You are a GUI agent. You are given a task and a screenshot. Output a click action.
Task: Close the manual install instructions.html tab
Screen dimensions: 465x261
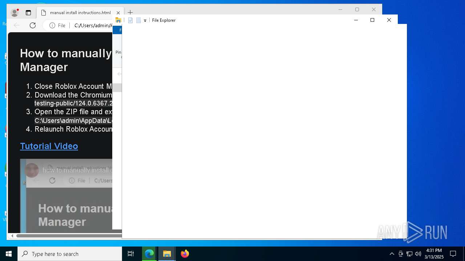(x=118, y=13)
